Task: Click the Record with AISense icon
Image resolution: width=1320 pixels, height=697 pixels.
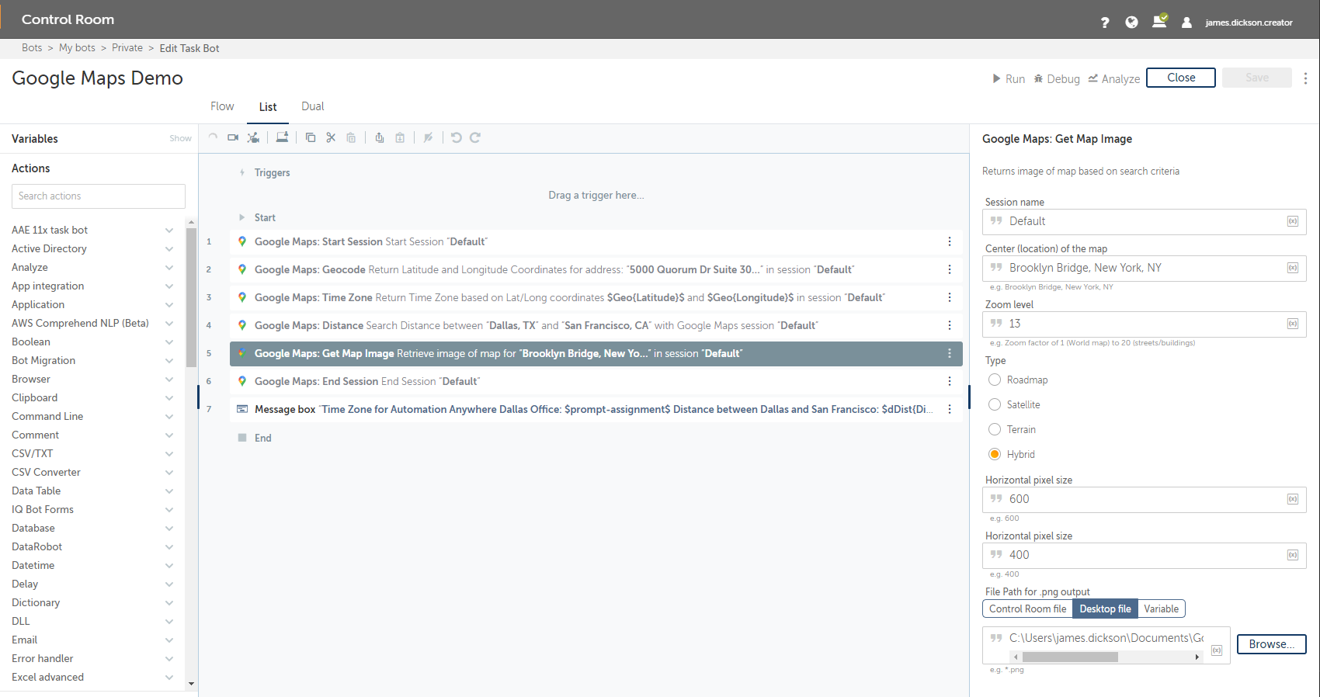Action: 253,137
